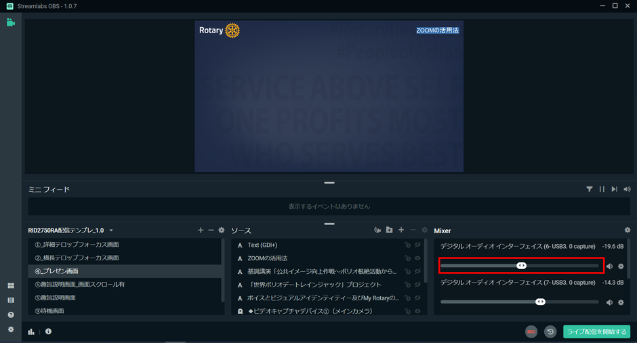Select ◆ビデオキャプチャデバイス①(メインカメラ) source

pyautogui.click(x=327, y=310)
